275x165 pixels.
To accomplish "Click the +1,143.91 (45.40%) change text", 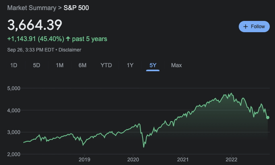I will click(x=35, y=39).
